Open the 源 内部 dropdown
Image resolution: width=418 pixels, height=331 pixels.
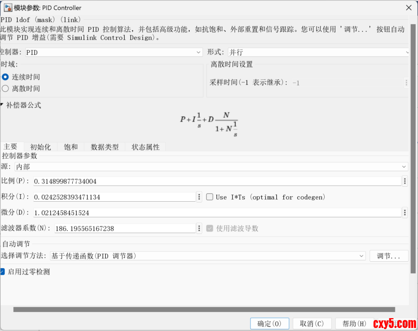pos(211,167)
